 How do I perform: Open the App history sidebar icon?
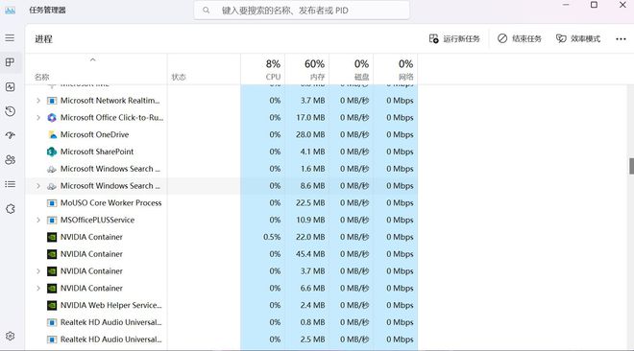pyautogui.click(x=11, y=111)
